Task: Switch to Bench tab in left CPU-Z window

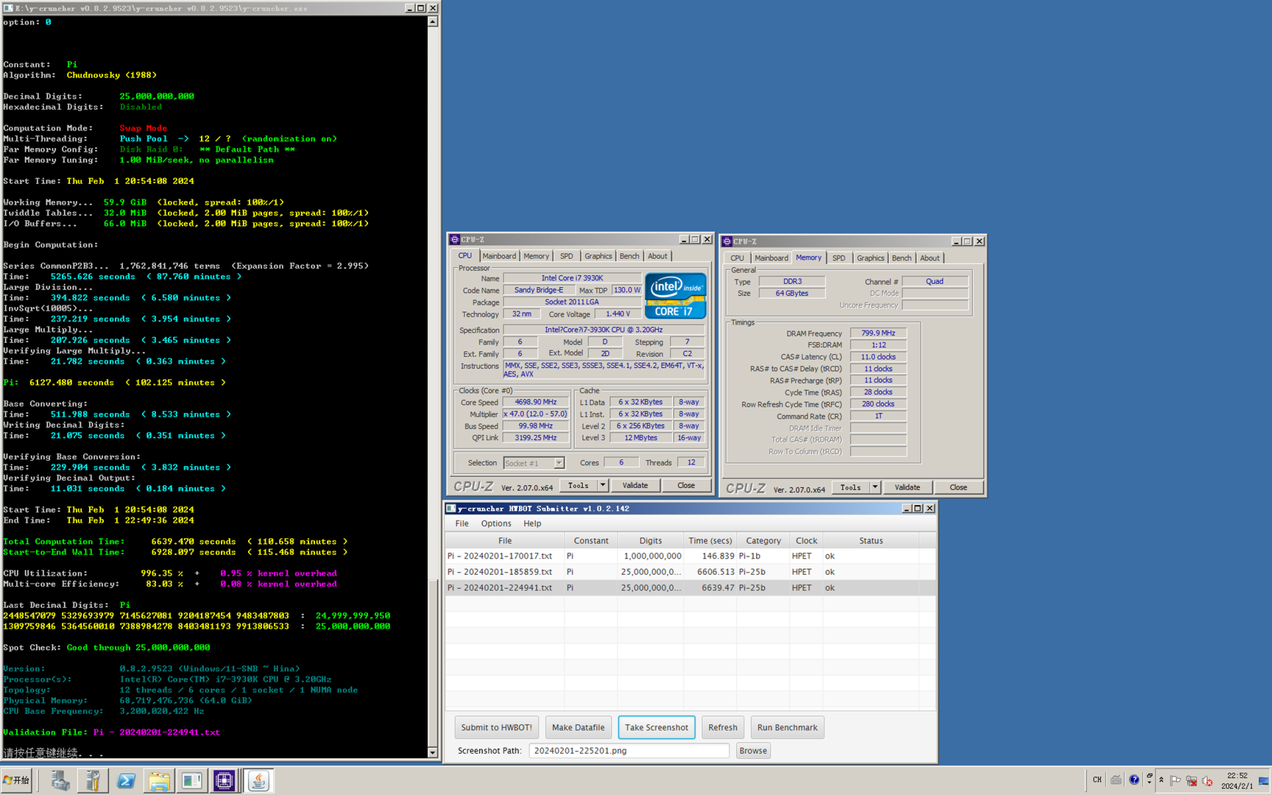Action: (629, 256)
